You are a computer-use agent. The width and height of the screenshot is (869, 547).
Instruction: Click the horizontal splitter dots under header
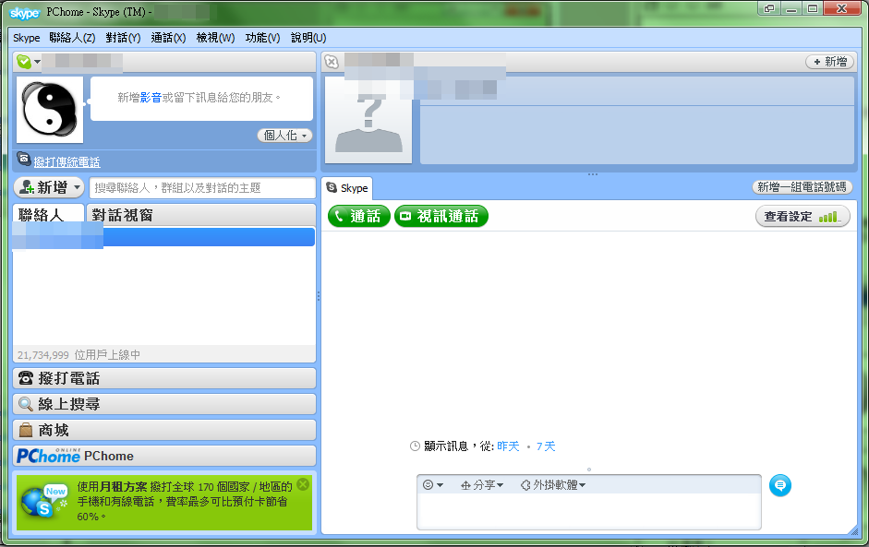593,173
